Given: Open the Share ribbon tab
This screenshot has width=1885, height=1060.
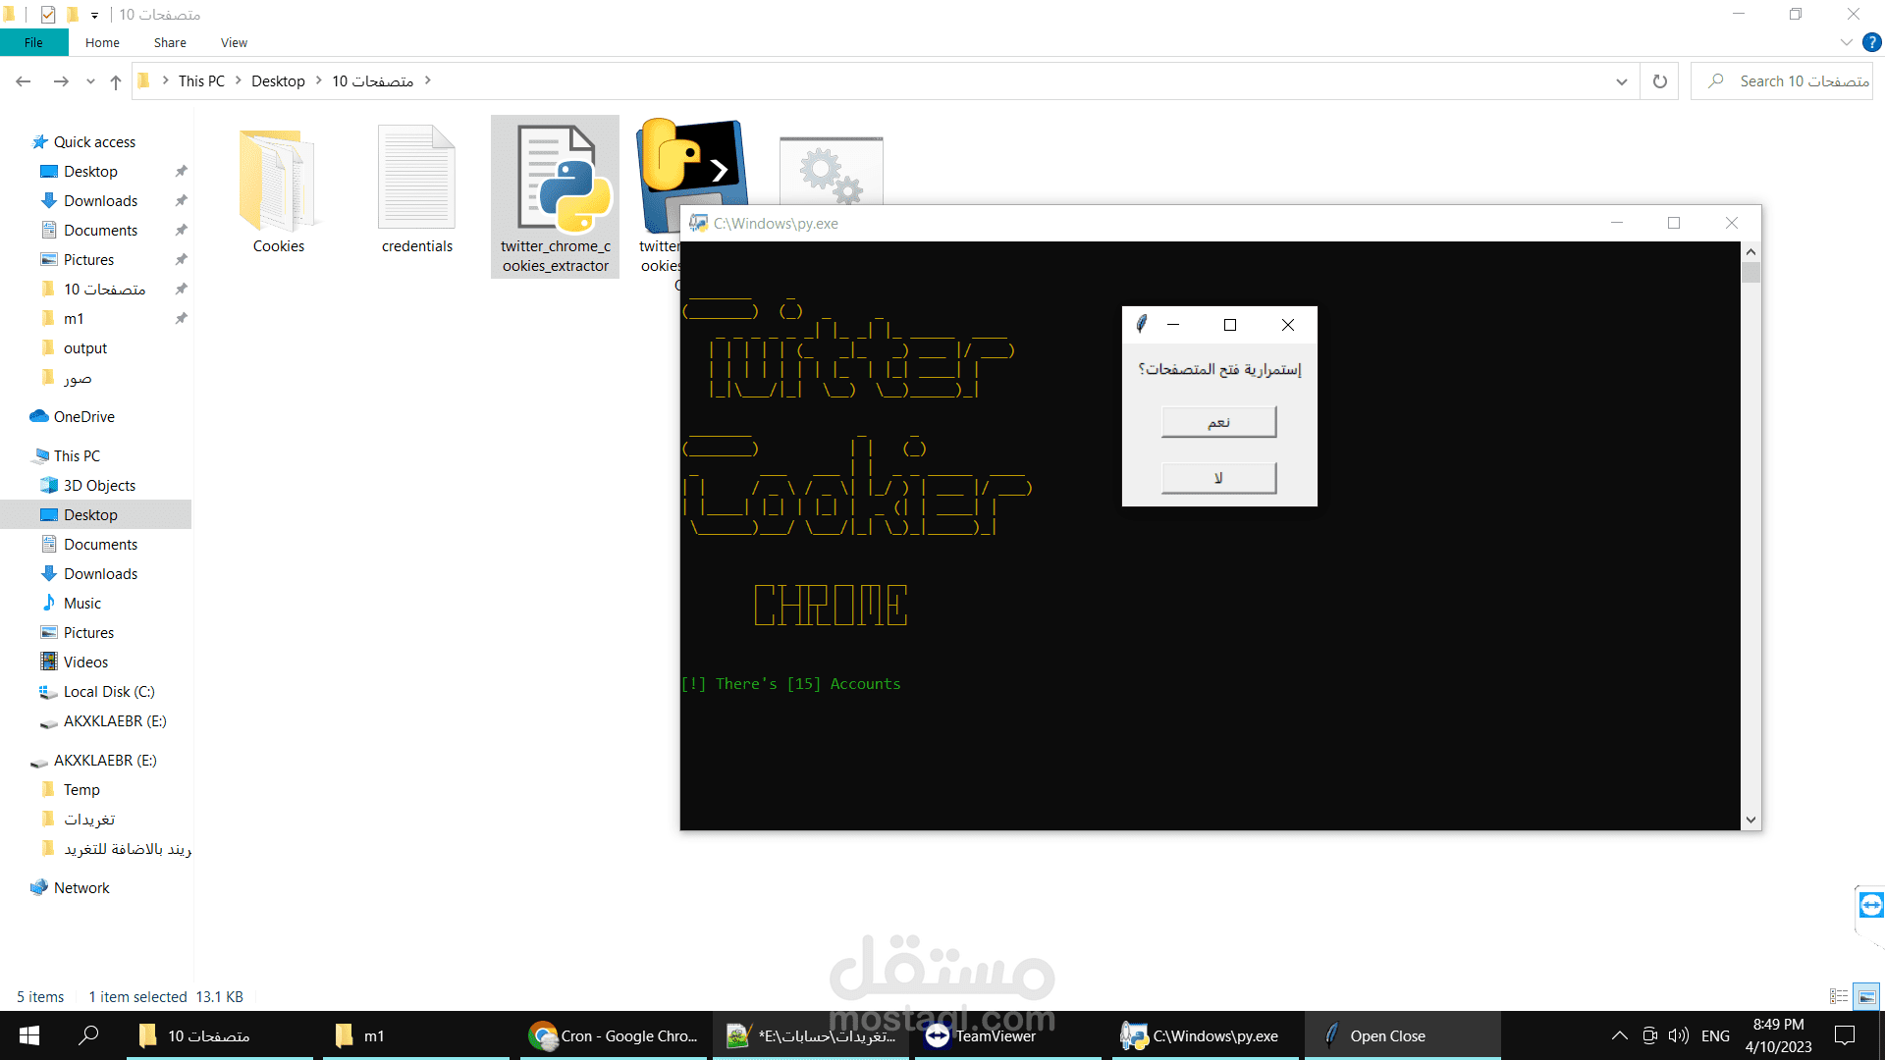Looking at the screenshot, I should pyautogui.click(x=170, y=42).
